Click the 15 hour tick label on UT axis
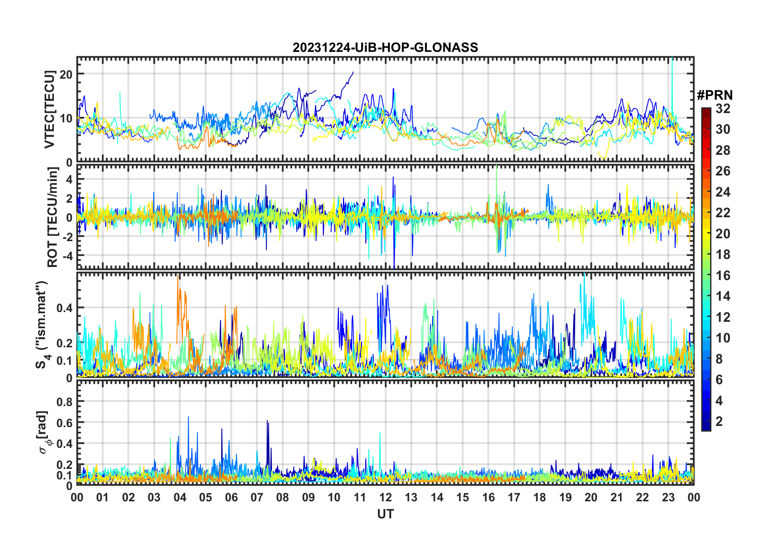 463,498
